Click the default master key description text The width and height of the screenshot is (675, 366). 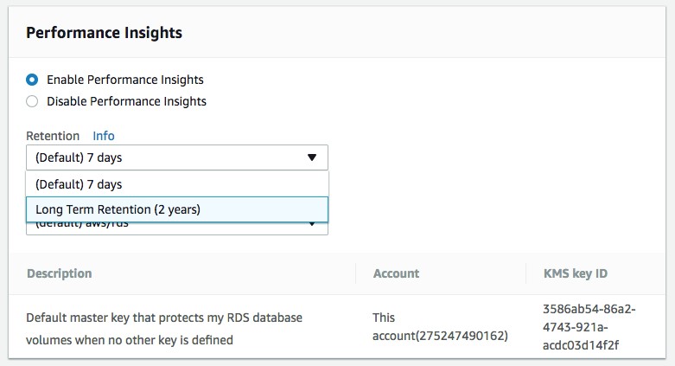164,329
